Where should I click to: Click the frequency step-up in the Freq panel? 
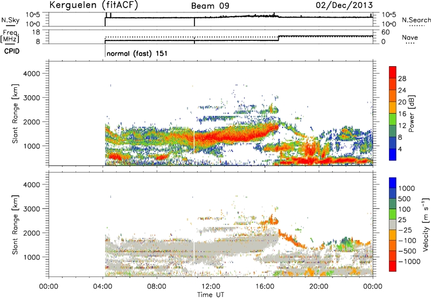[279, 38]
